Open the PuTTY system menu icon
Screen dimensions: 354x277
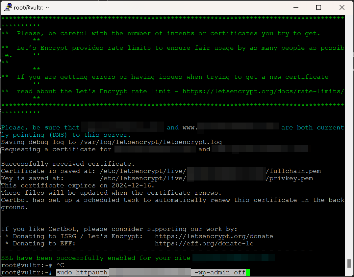coord(8,8)
